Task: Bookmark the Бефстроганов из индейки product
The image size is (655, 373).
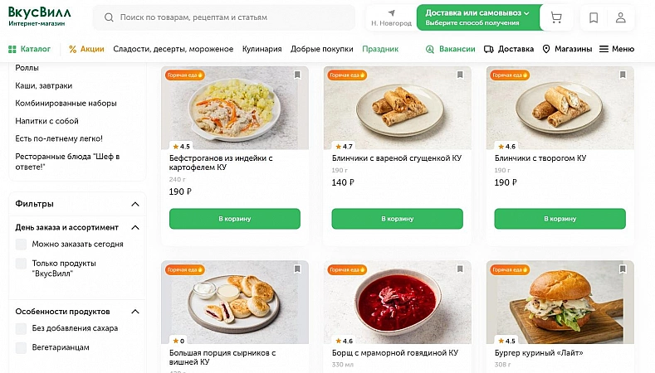Action: pos(297,75)
